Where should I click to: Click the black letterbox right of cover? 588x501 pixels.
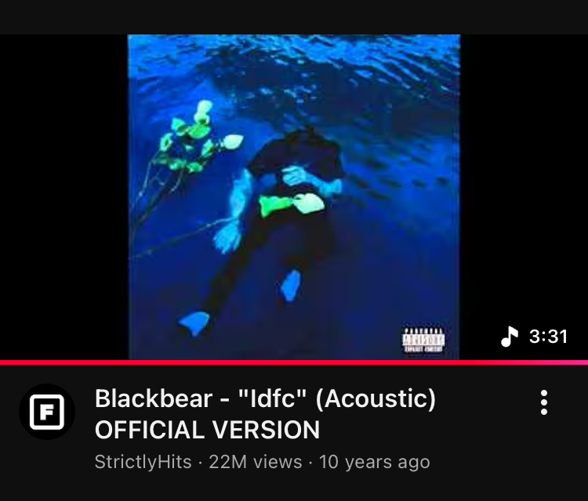pos(524,197)
